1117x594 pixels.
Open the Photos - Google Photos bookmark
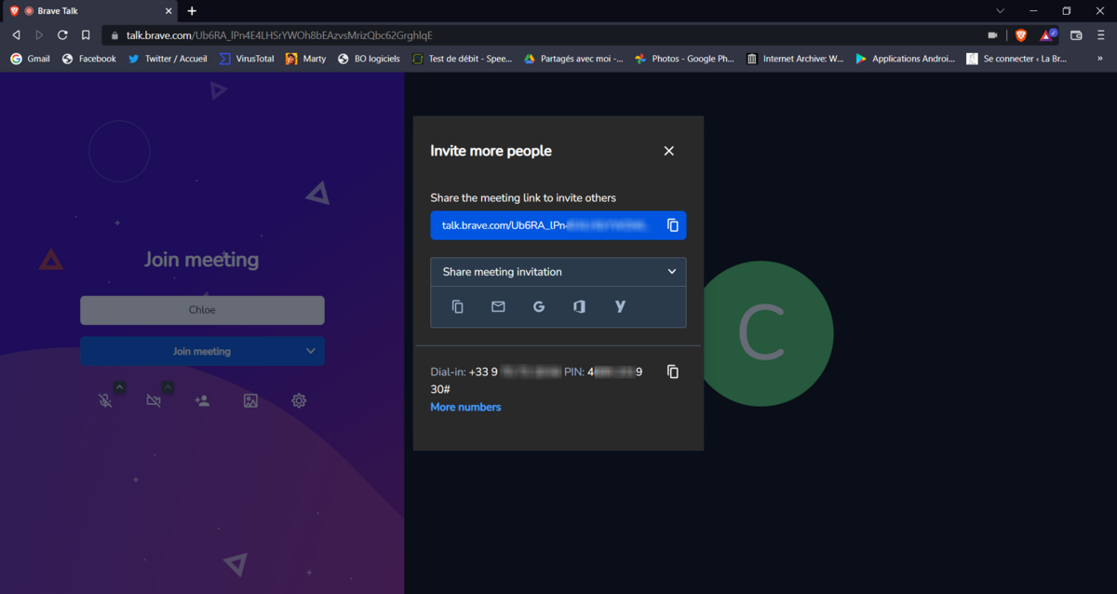click(x=685, y=59)
